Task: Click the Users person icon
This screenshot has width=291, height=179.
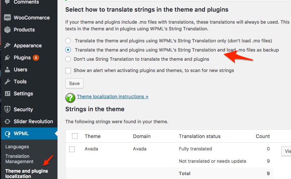Action: click(7, 70)
